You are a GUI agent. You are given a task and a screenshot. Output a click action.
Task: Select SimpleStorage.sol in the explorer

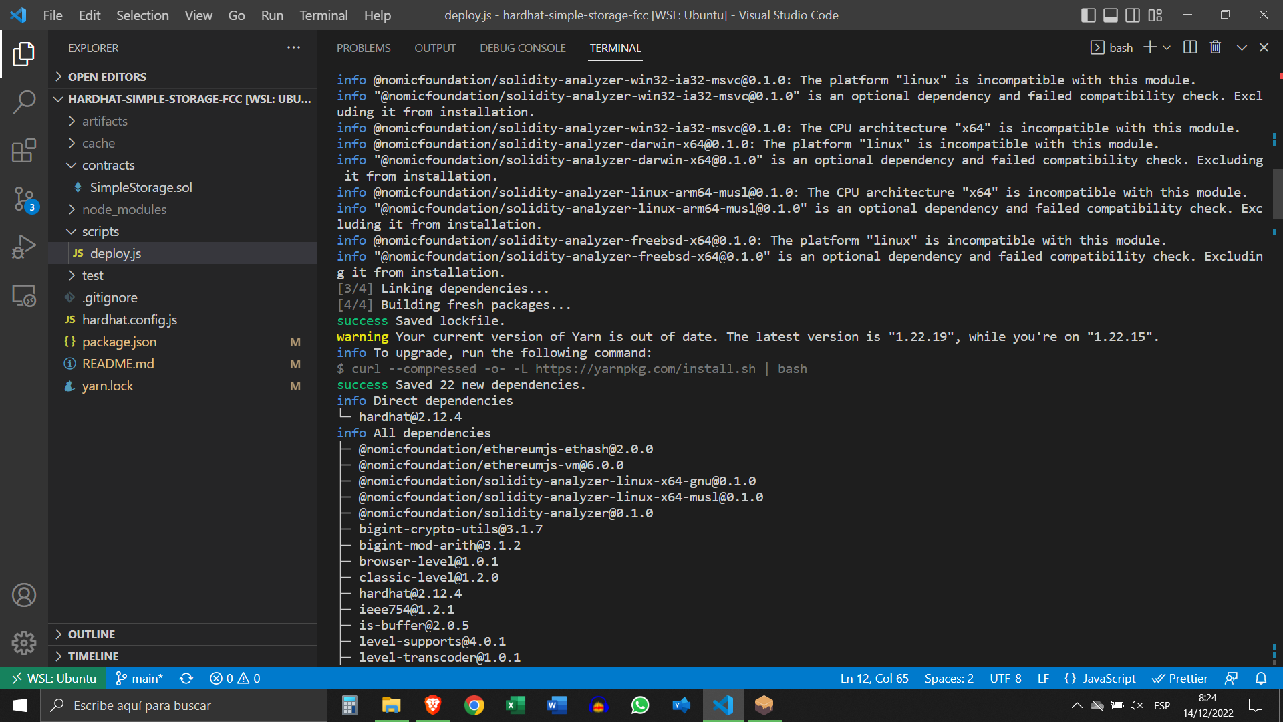[x=141, y=187]
